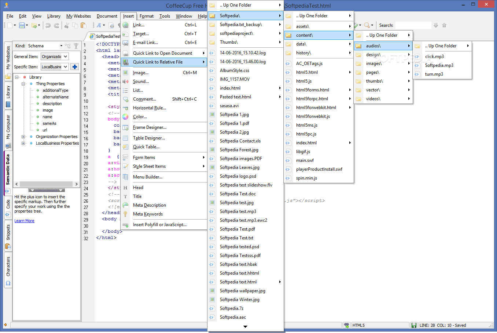Viewport: 497px width, 333px height.
Task: Click the monitor icon left of HTML5
Action: coord(347,325)
